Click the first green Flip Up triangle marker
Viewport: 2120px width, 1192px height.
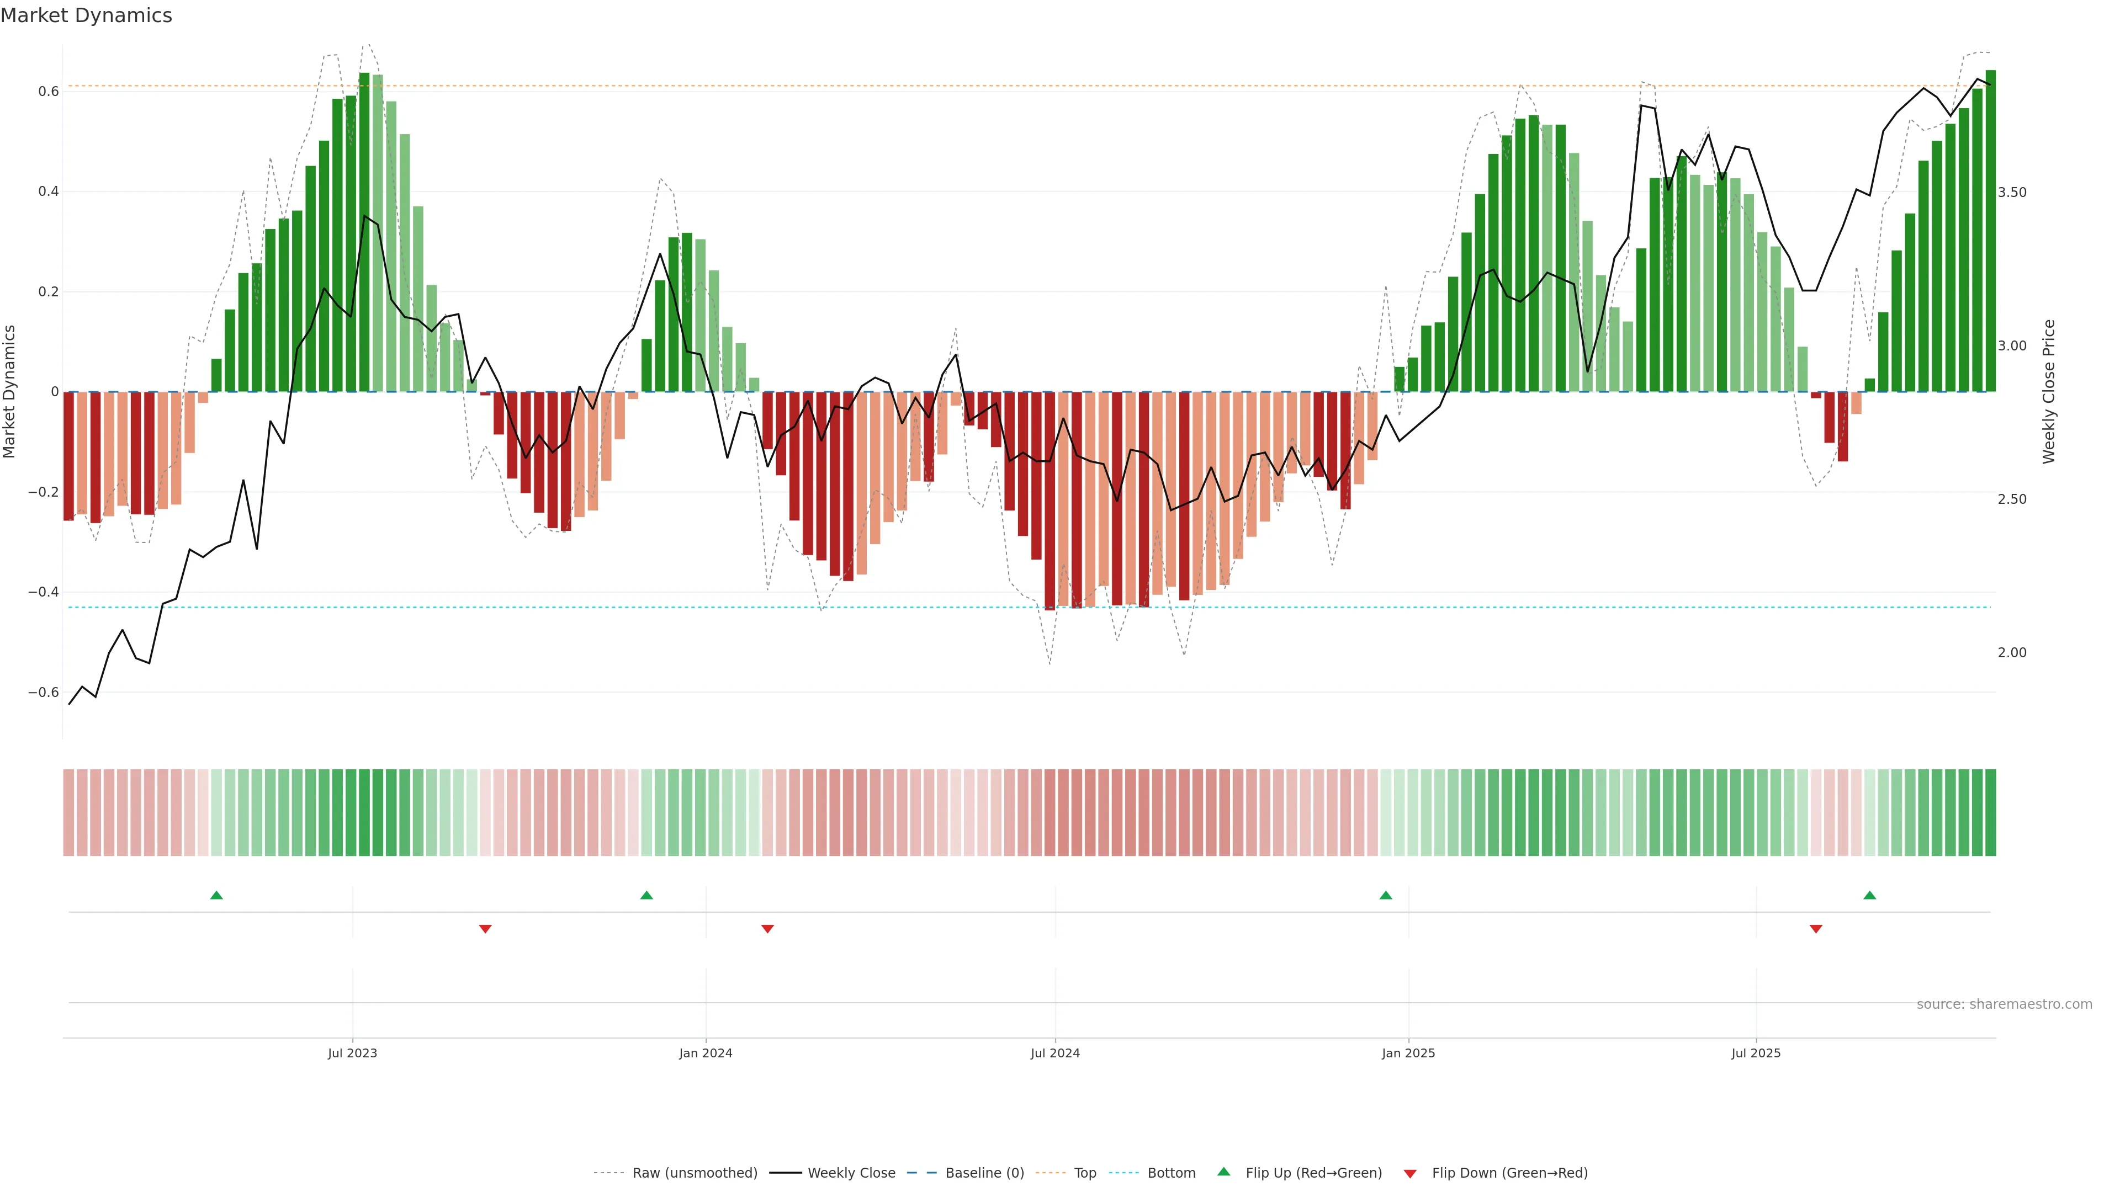pos(216,895)
